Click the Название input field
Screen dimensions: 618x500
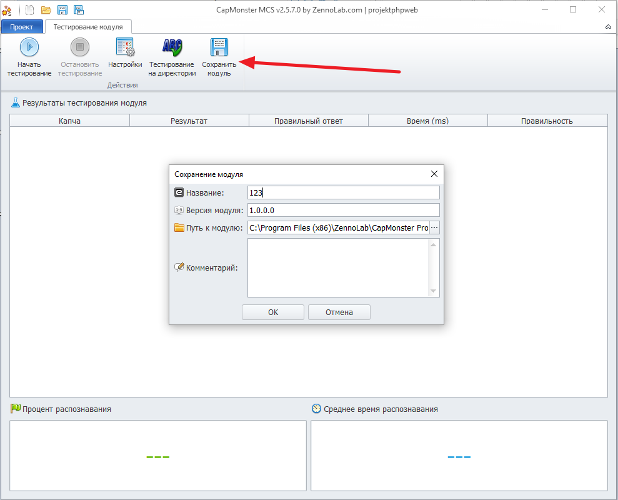pos(343,192)
